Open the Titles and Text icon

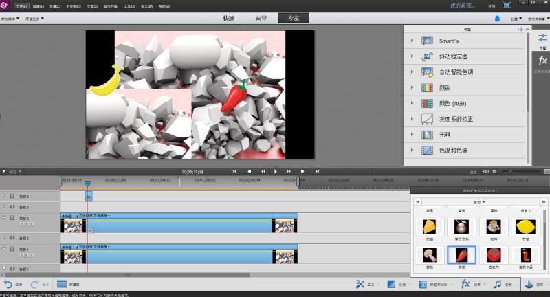(423, 284)
